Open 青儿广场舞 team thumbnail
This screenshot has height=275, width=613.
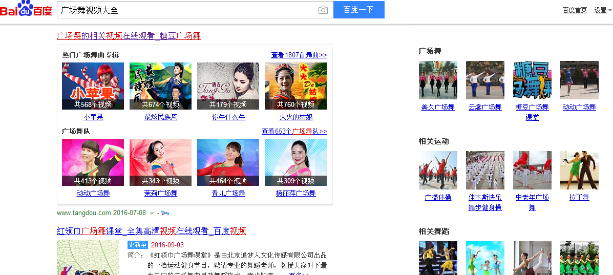pyautogui.click(x=228, y=162)
